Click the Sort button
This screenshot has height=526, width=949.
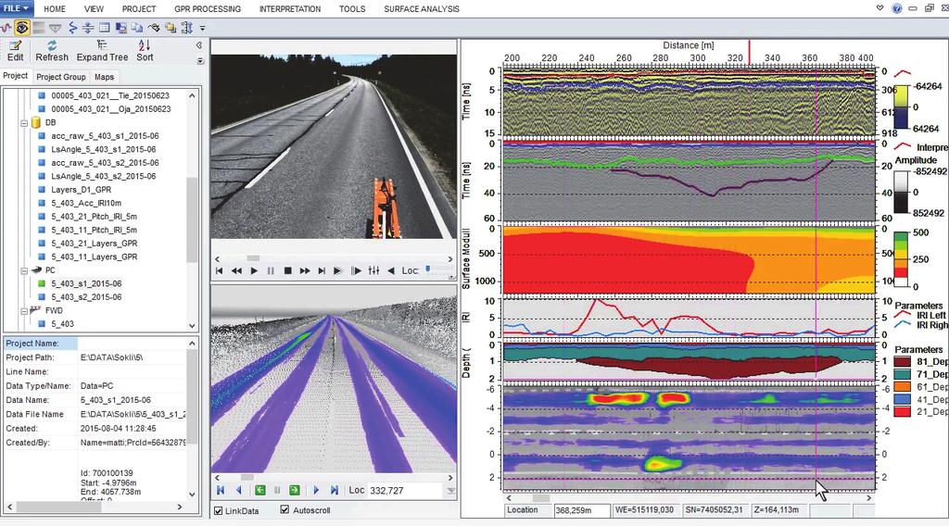[x=145, y=51]
